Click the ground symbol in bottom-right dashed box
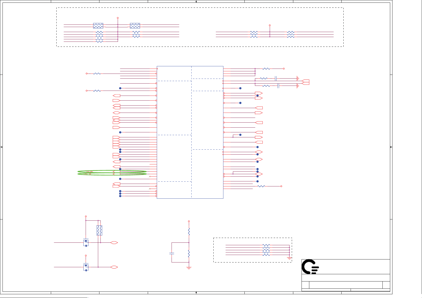Viewport: 422px width, 298px height. point(289,258)
